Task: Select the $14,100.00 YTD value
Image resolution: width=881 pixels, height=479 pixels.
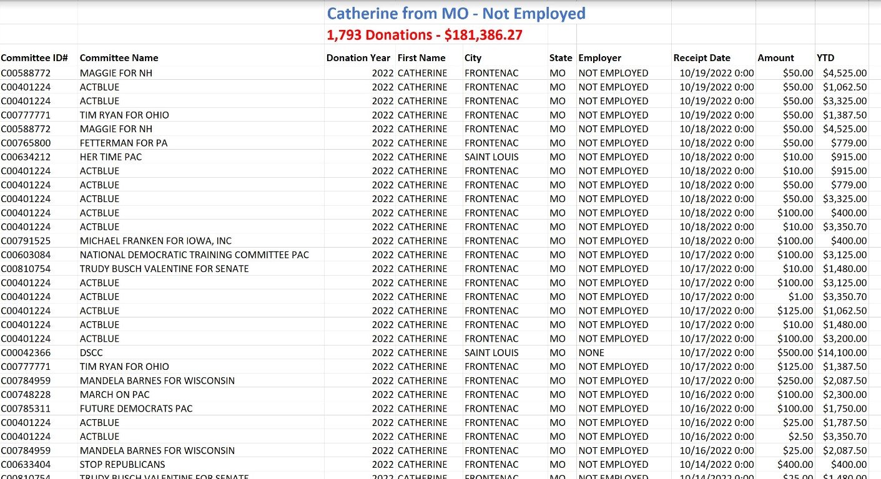Action: tap(842, 352)
